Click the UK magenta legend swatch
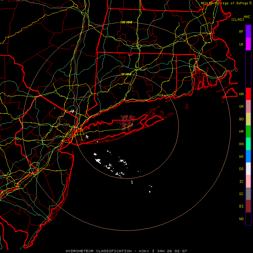This screenshot has width=253, height=253. coord(248,44)
